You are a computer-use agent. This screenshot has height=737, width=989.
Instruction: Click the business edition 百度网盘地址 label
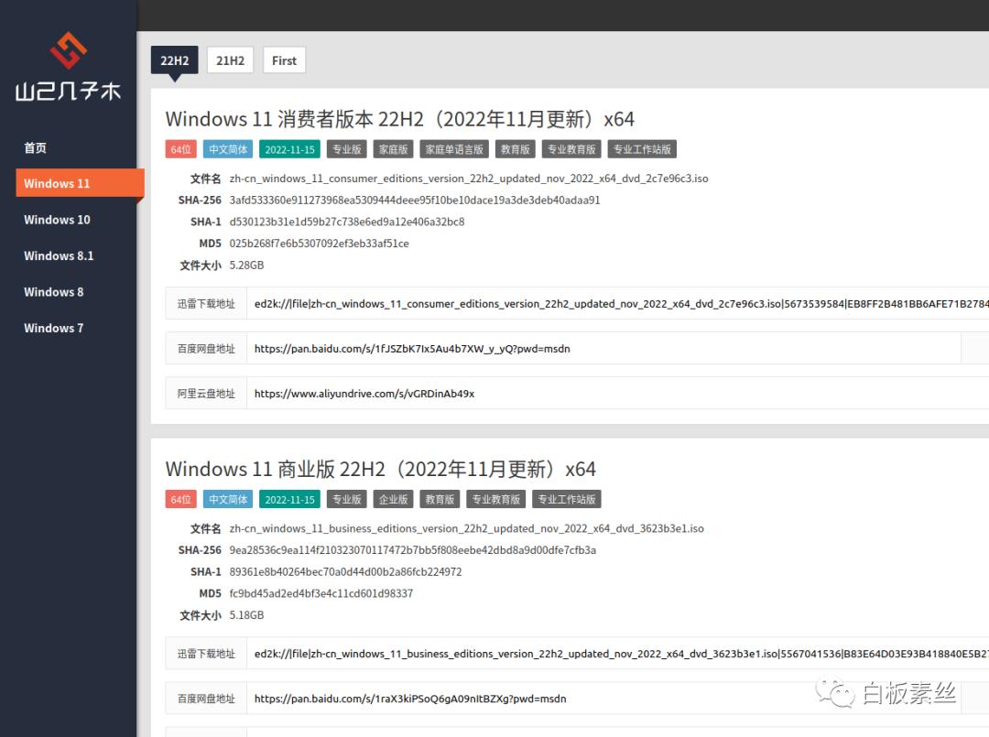(x=206, y=699)
